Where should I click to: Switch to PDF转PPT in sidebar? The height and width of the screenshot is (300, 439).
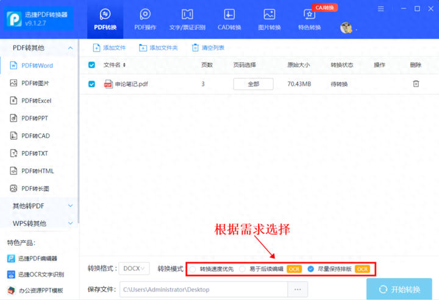point(34,118)
